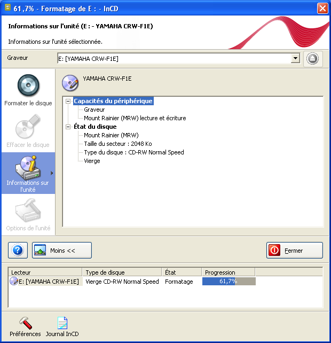This screenshot has width=331, height=343.
Task: Select the État du disque tree heading
Action: tap(95, 127)
